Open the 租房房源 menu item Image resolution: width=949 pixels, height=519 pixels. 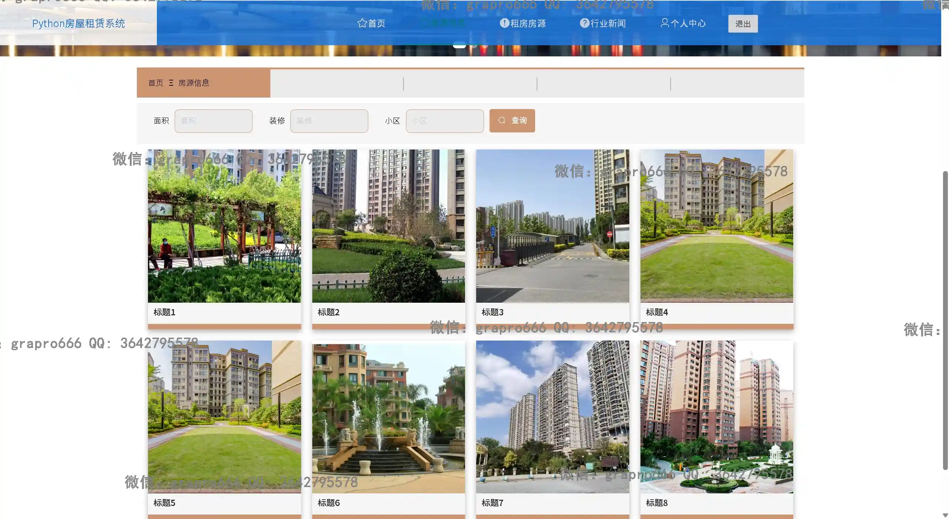(x=528, y=23)
